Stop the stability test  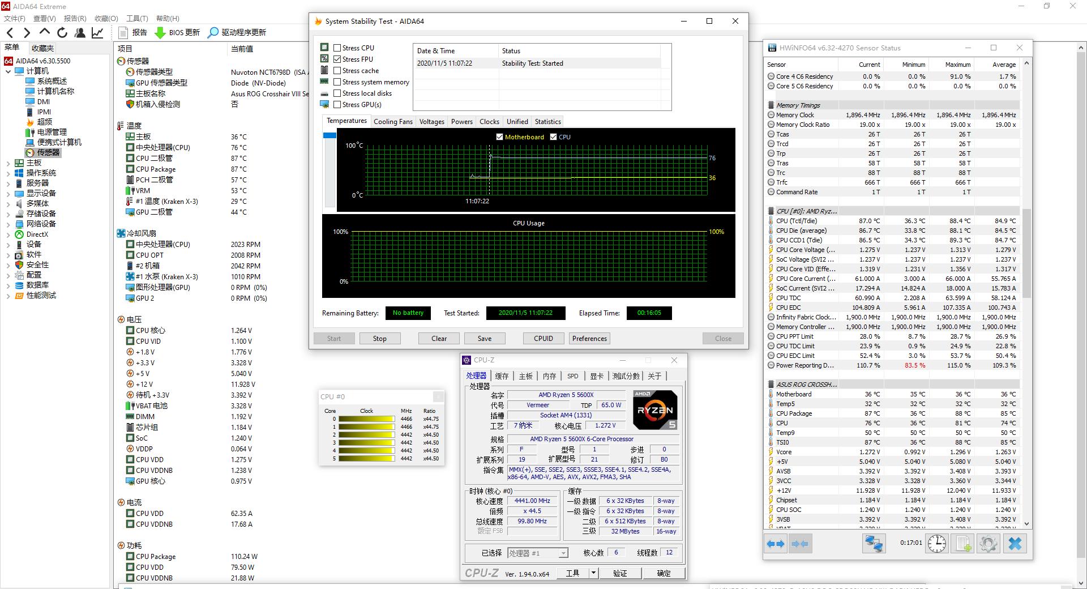pos(379,338)
